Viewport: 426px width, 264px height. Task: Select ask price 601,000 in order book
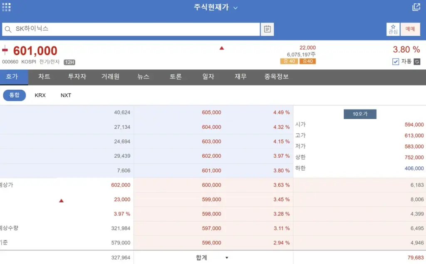[x=211, y=171]
